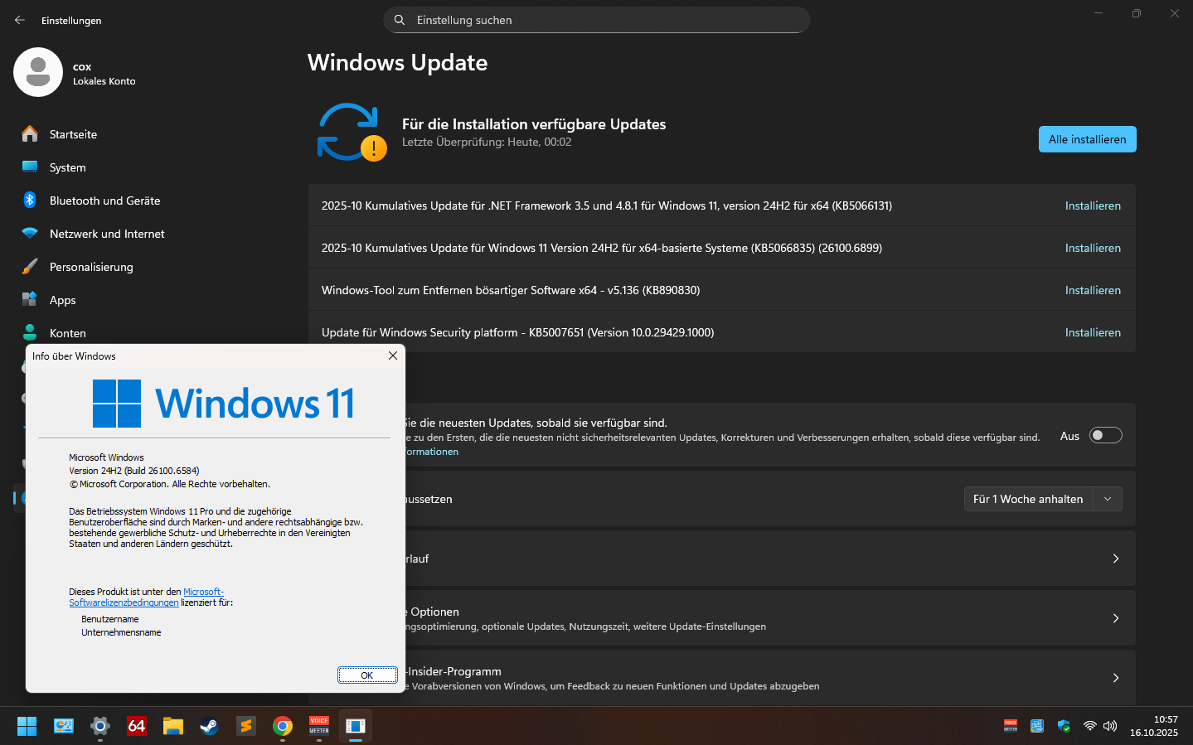Viewport: 1193px width, 745px height.
Task: Focus the 'Einstellung suchen' search field
Action: (x=597, y=20)
